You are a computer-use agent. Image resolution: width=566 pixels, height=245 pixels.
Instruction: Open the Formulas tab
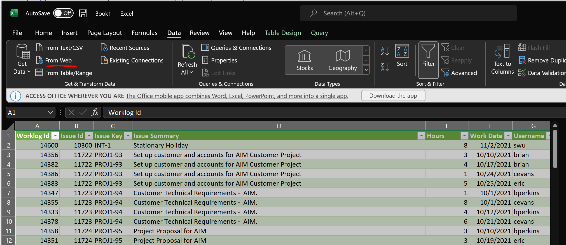[x=144, y=33]
